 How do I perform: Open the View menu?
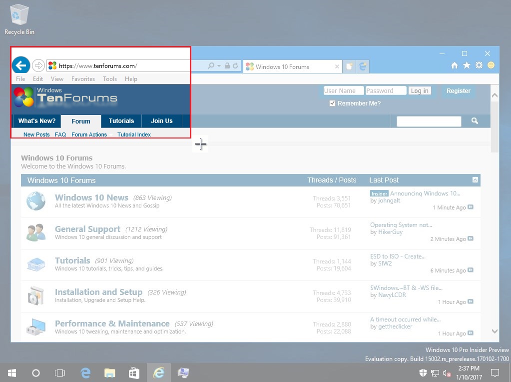click(x=57, y=79)
